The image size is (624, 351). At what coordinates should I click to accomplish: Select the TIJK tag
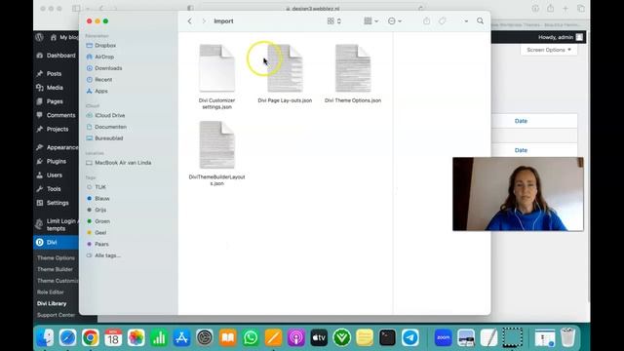pyautogui.click(x=97, y=187)
